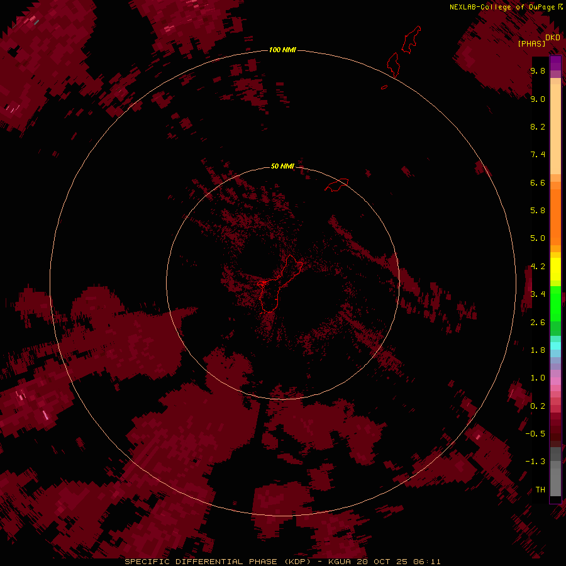Click the 4.2 scale value
The image size is (566, 566).
pyautogui.click(x=538, y=267)
